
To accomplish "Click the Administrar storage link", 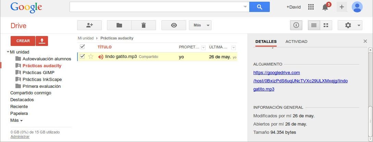I will (20, 137).
